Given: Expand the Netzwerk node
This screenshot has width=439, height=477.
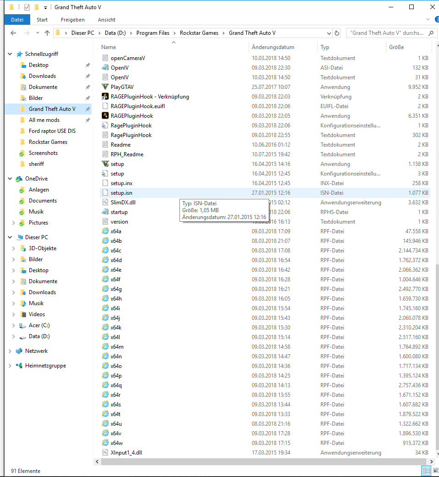Looking at the screenshot, I should click(10, 351).
